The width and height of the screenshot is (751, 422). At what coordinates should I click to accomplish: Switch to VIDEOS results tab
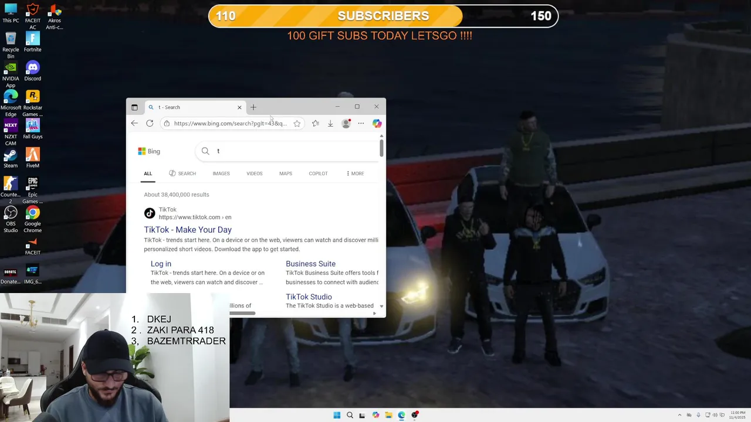tap(255, 173)
